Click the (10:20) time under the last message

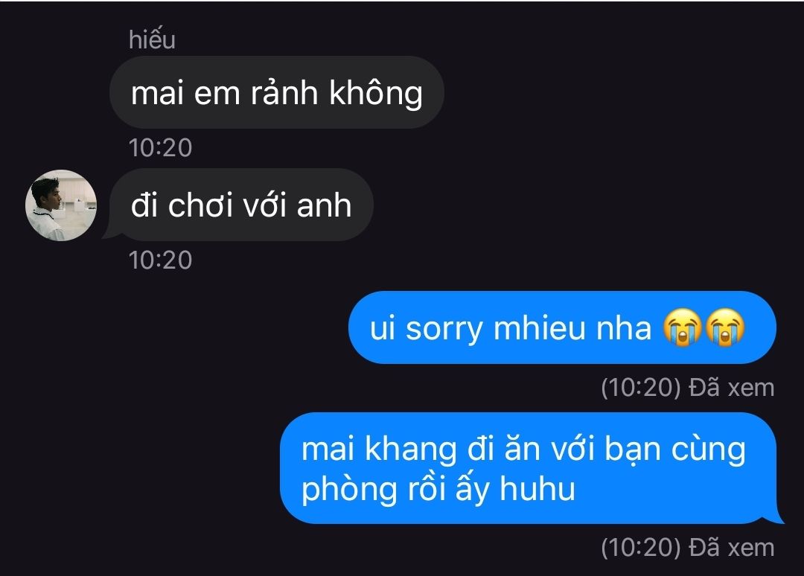coord(641,548)
